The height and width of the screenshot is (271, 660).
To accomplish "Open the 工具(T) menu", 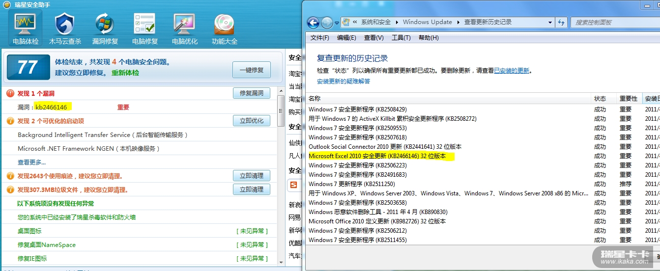I will click(x=401, y=38).
